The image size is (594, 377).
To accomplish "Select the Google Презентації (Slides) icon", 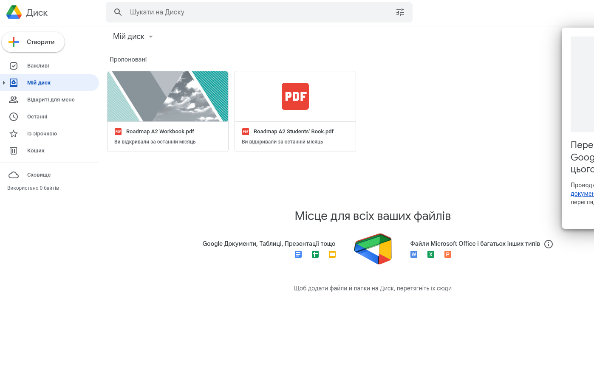I will coord(332,254).
